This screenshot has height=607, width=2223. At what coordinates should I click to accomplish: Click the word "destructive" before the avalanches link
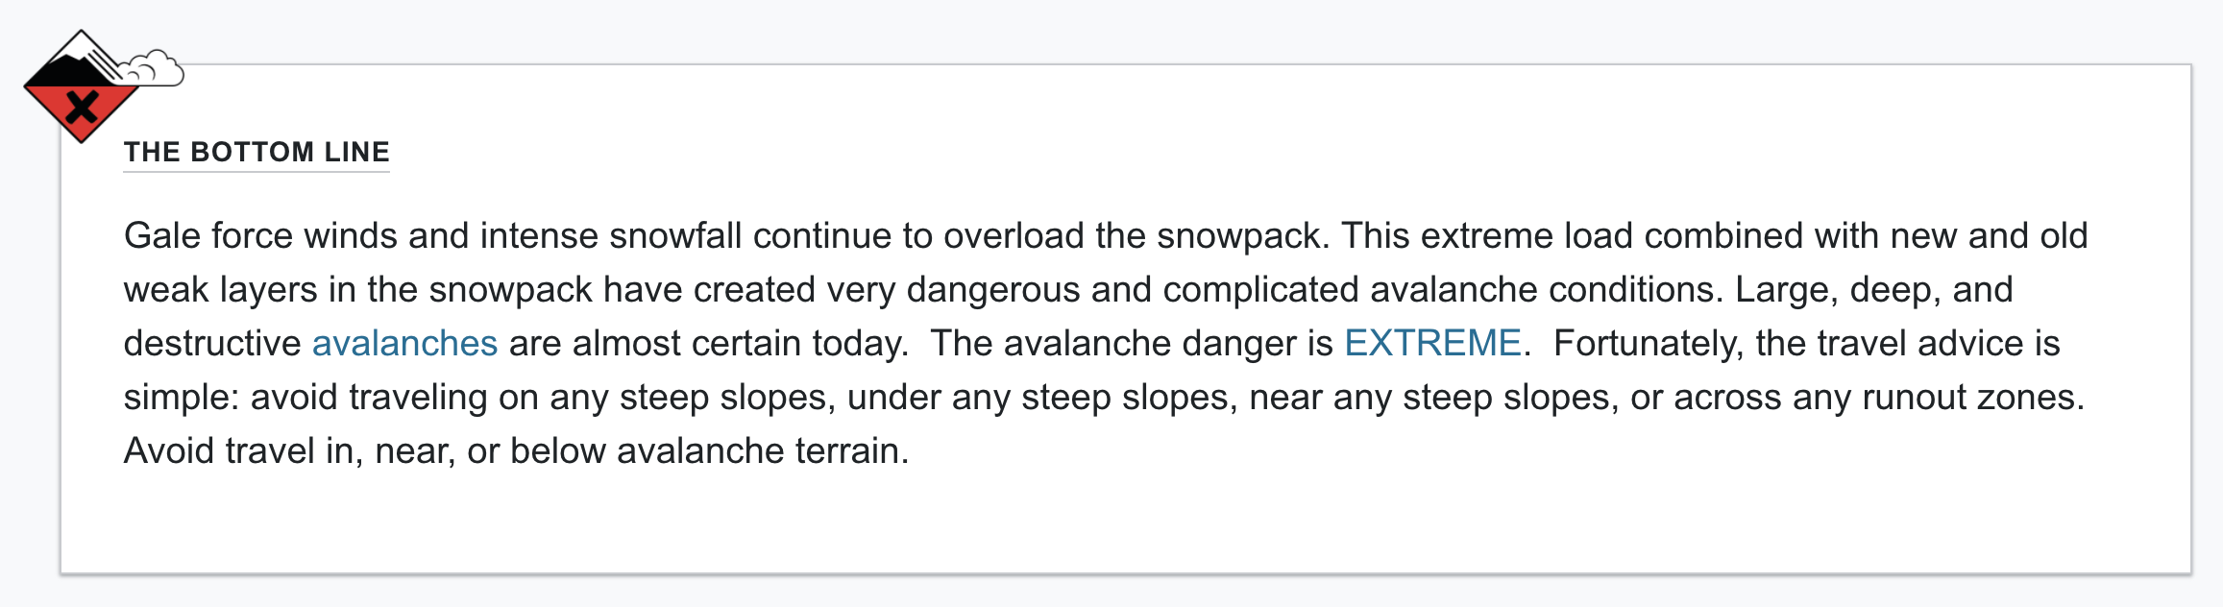212,343
